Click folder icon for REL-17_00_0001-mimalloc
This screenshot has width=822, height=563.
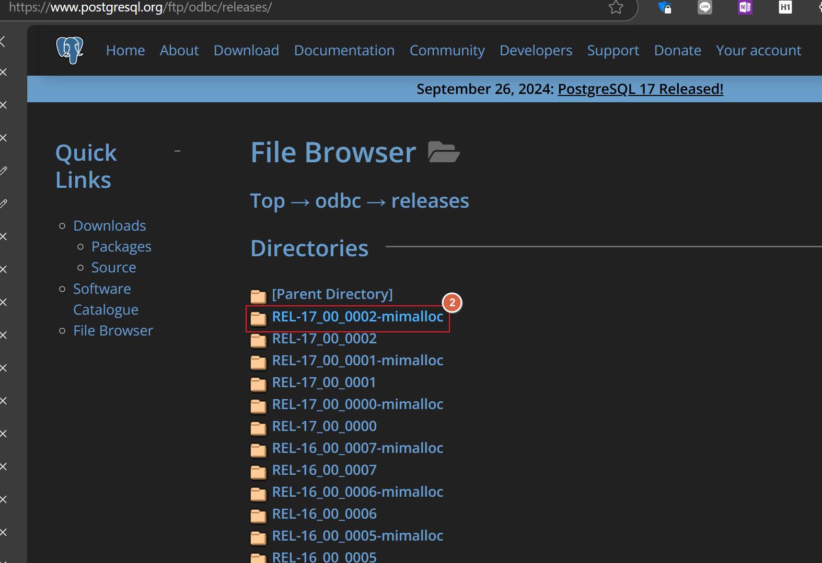[258, 362]
